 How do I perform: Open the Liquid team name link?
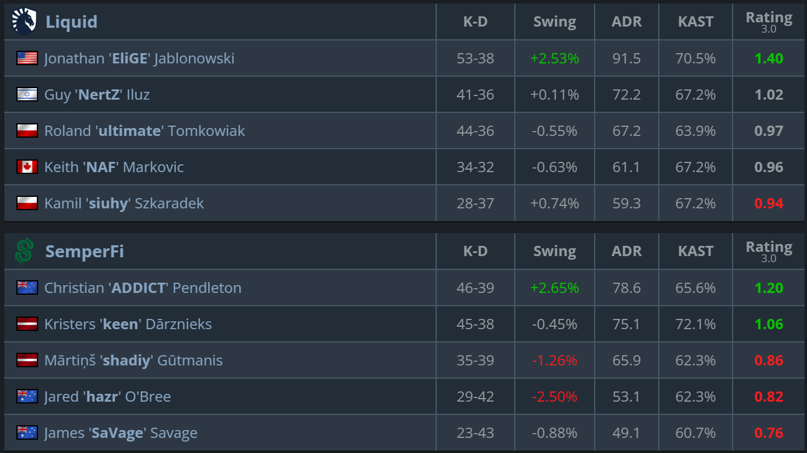tap(71, 22)
